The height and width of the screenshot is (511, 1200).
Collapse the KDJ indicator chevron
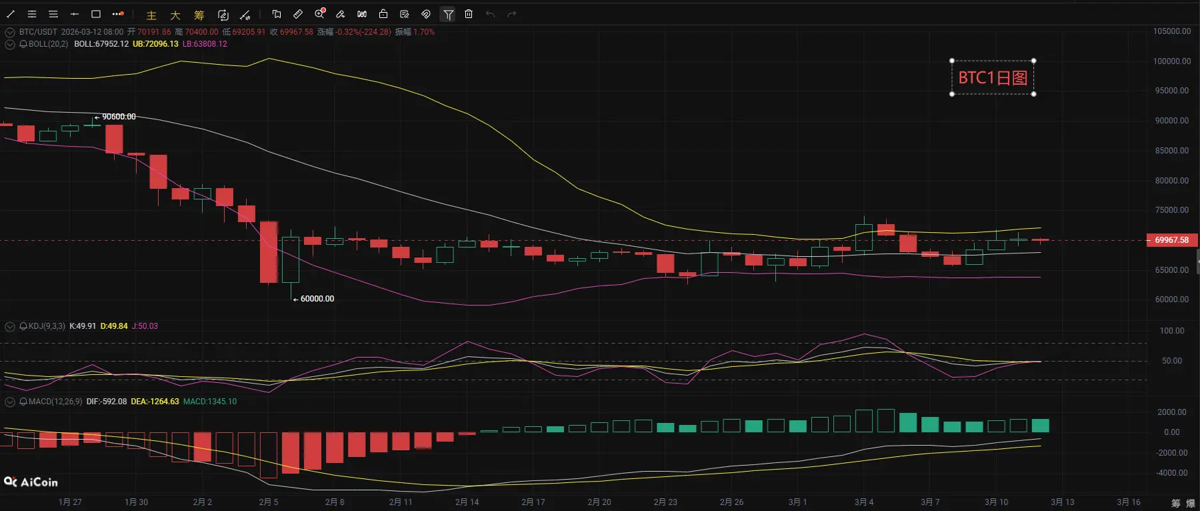10,326
